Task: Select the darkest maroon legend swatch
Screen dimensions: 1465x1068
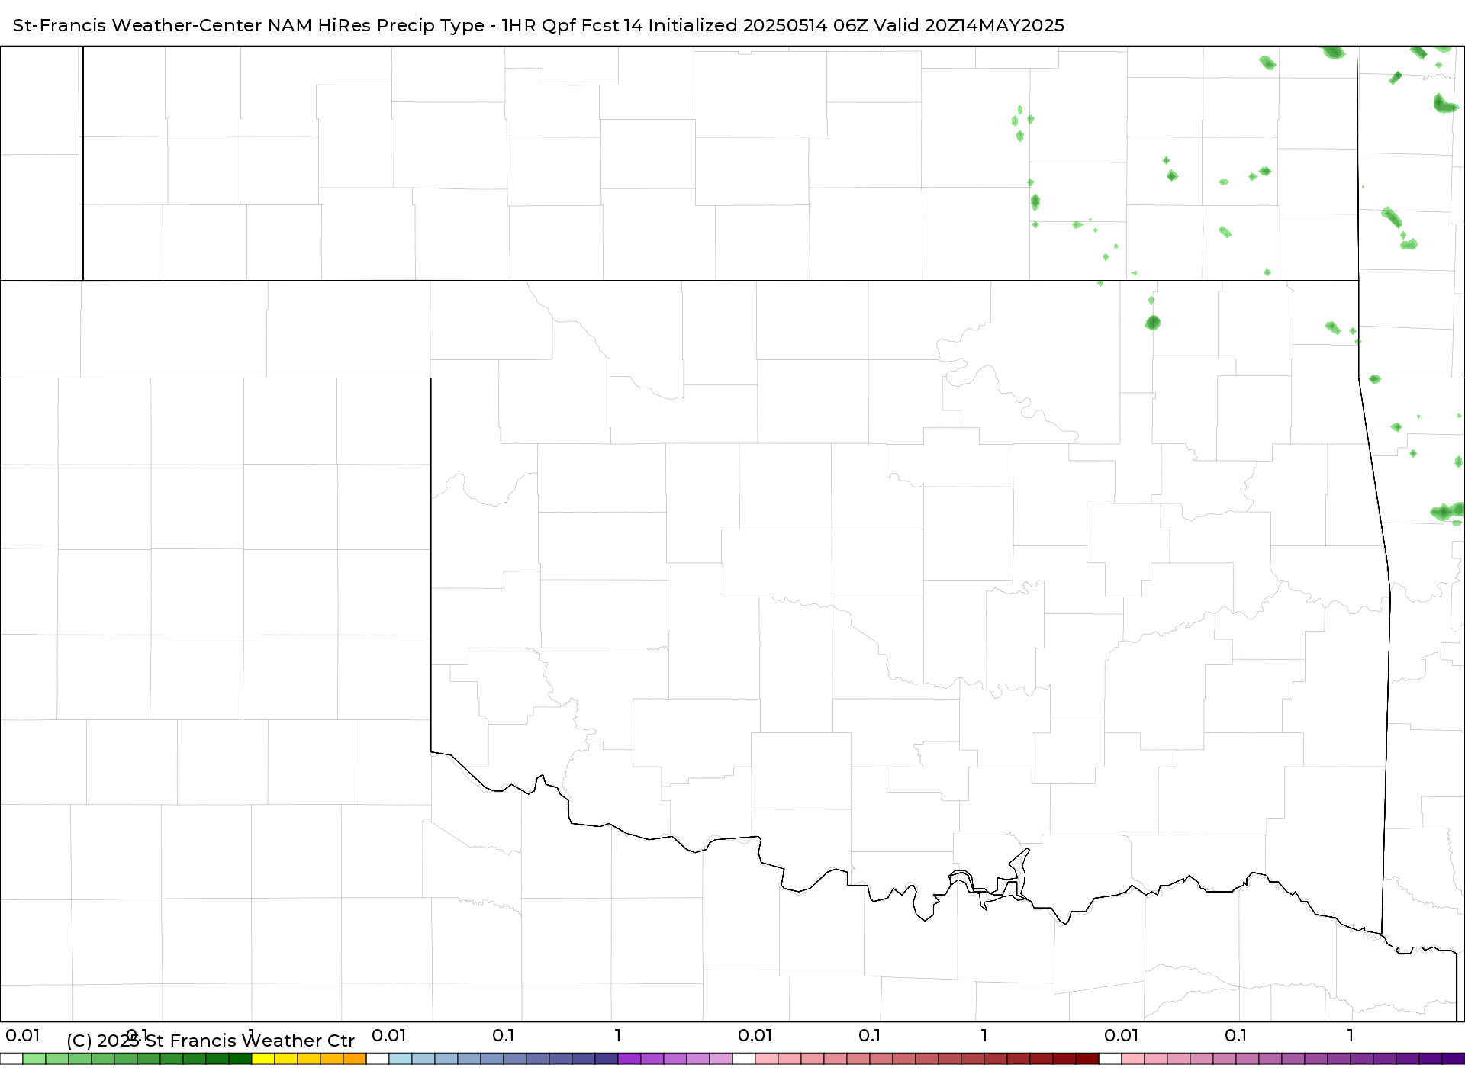Action: [1087, 1059]
